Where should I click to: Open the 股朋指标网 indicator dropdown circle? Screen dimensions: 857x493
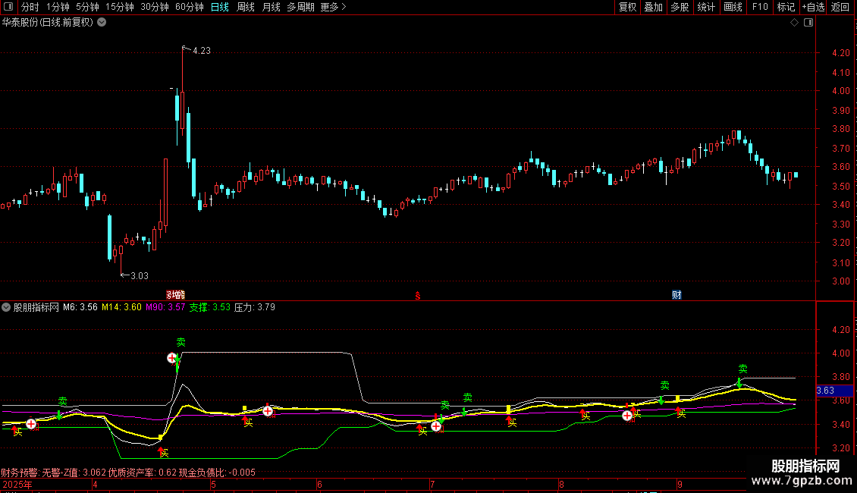pyautogui.click(x=6, y=307)
